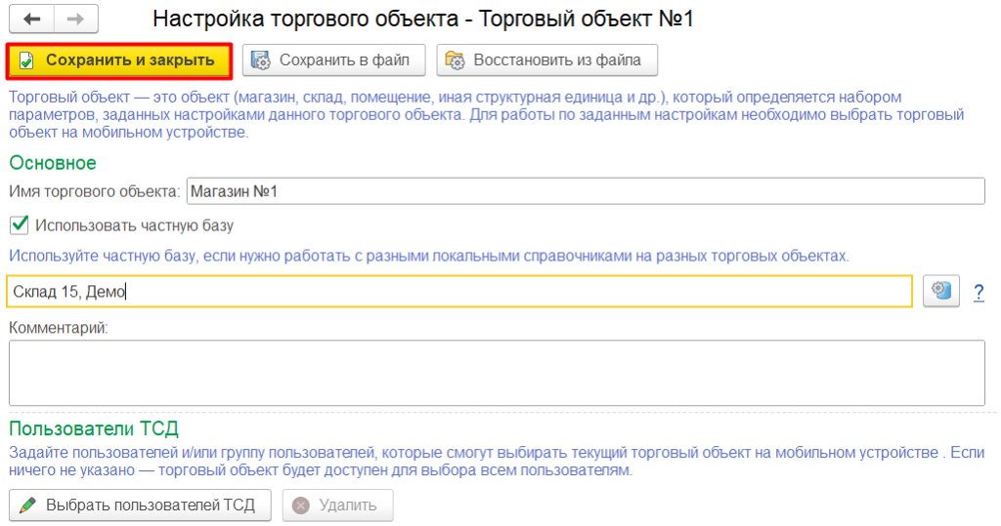Click the Использовать частную базу label text

(134, 225)
